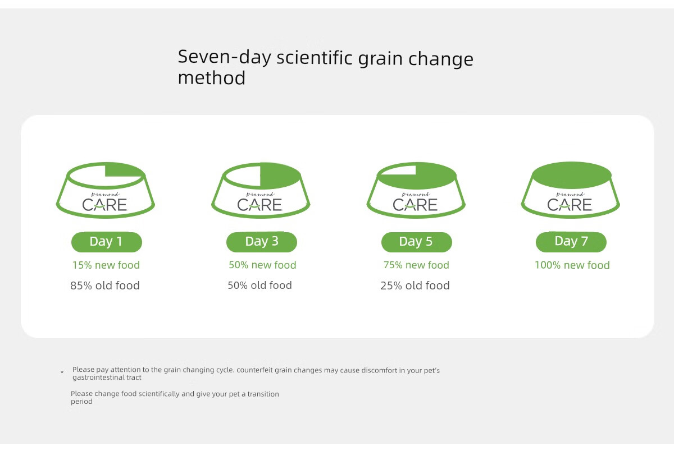Select the Day 5 pill label
Image resolution: width=674 pixels, height=456 pixels.
point(416,242)
